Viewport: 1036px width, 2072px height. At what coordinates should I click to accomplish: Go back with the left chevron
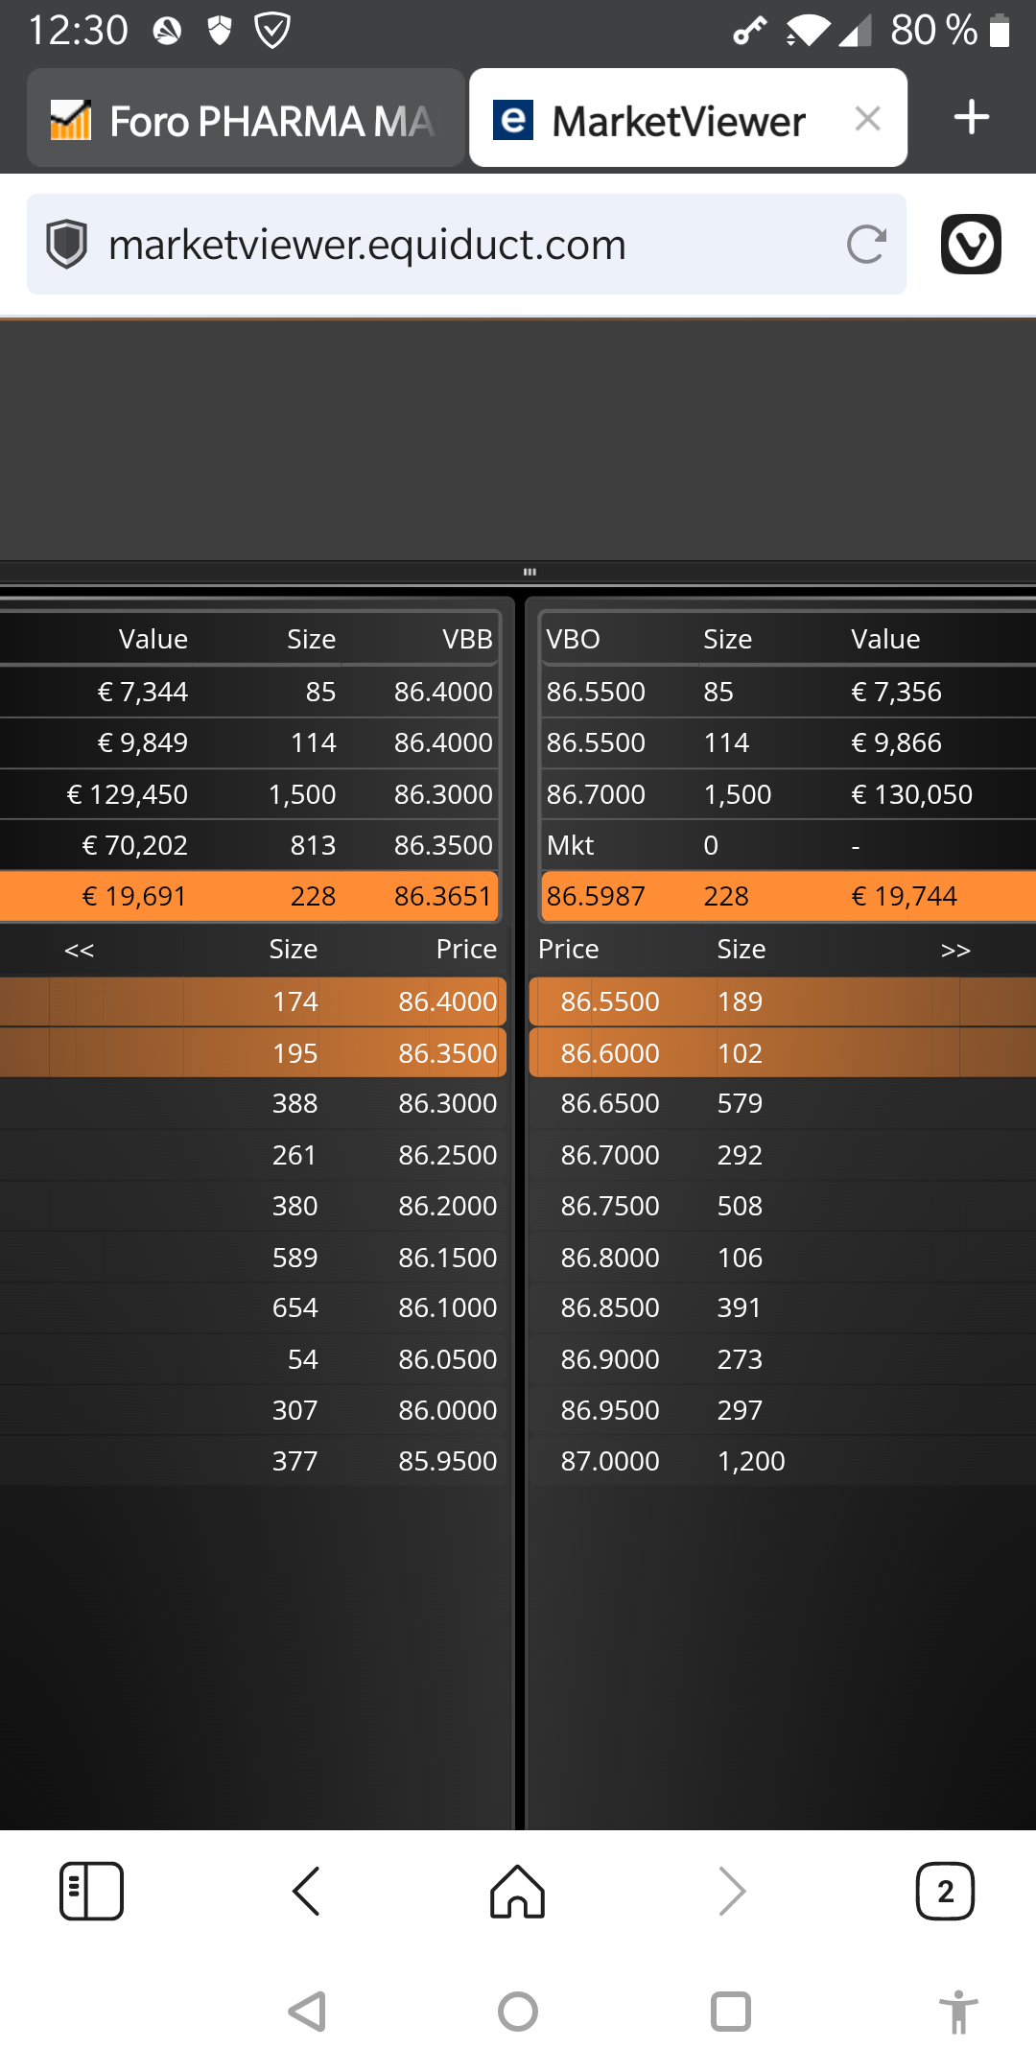306,1892
